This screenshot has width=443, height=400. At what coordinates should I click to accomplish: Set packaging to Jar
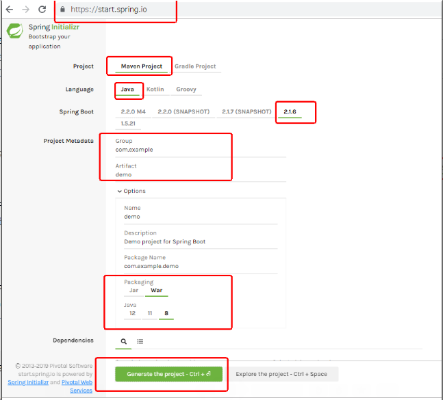coord(134,291)
